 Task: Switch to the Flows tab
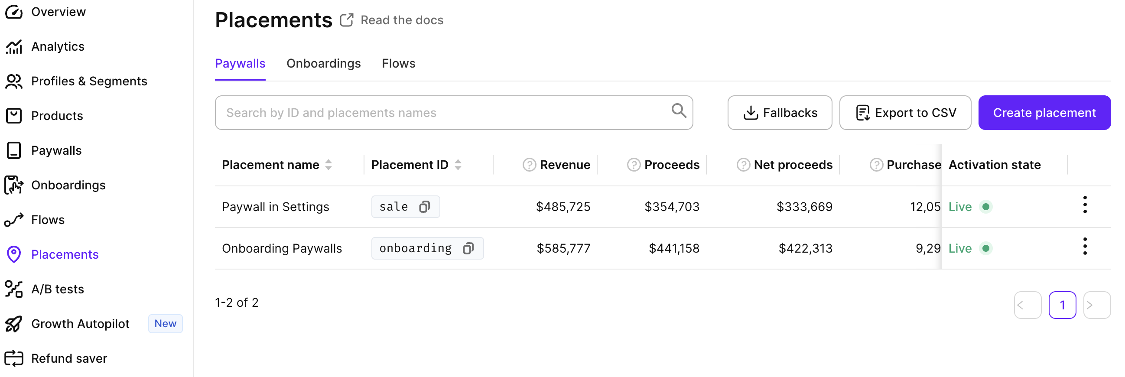click(x=399, y=64)
